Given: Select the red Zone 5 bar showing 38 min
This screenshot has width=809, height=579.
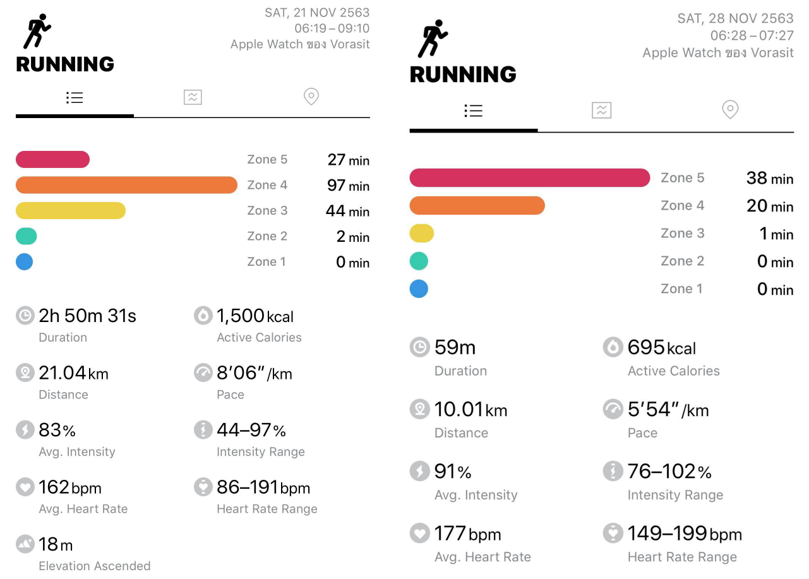Looking at the screenshot, I should click(529, 178).
